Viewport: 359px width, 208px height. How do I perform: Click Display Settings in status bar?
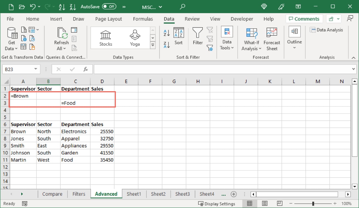click(x=217, y=204)
